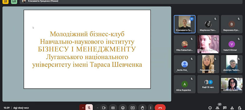245x110 pixels.
Task: Click muted mic icon on Вероника Кук tile
Action: 239,19
